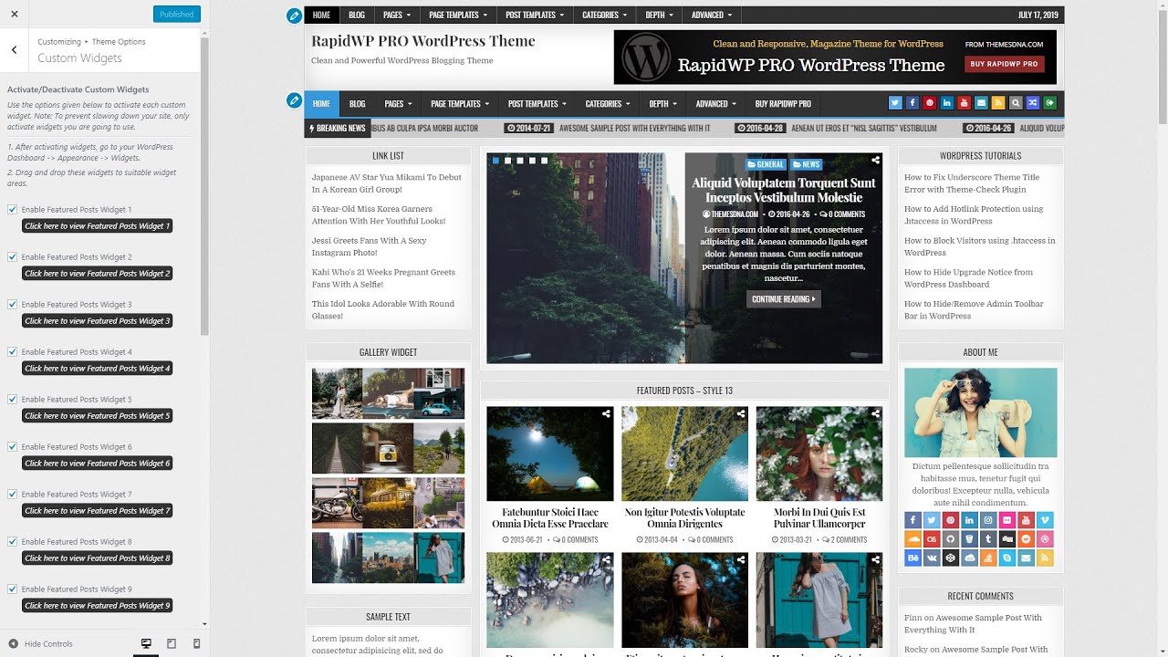This screenshot has height=657, width=1168.
Task: Expand Advanced dropdown in main navigation bar
Action: click(715, 104)
